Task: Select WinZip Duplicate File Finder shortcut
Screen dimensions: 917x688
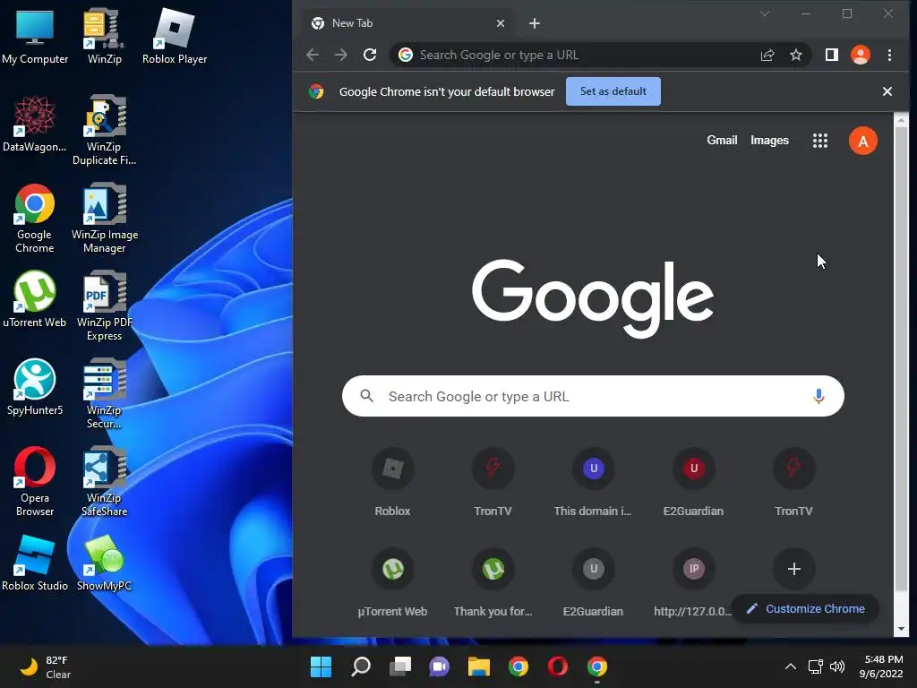Action: pyautogui.click(x=104, y=131)
